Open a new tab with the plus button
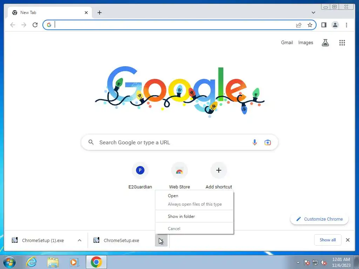Image resolution: width=359 pixels, height=269 pixels. point(99,13)
